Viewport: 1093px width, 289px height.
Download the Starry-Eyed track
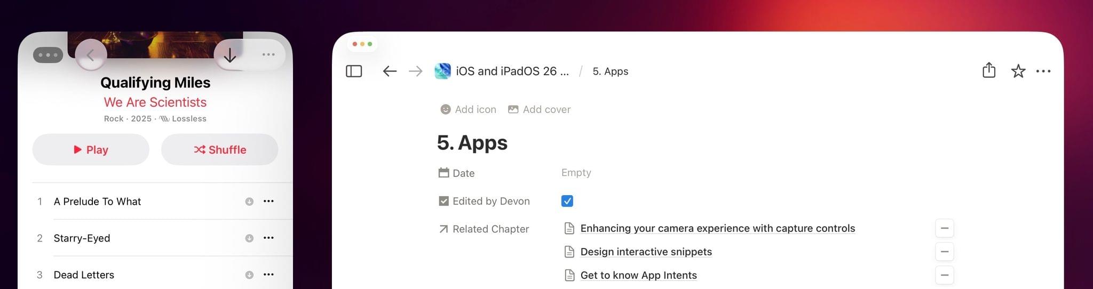point(249,238)
